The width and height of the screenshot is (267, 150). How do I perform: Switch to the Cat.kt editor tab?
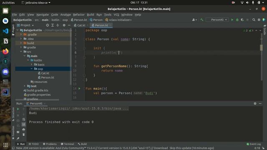(x=80, y=25)
